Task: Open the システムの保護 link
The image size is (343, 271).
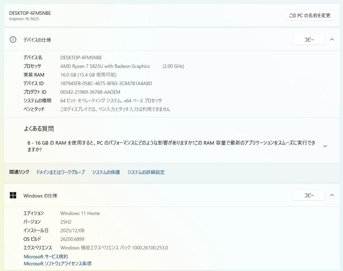Action: point(106,172)
